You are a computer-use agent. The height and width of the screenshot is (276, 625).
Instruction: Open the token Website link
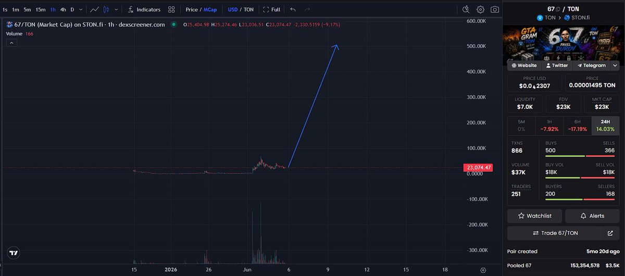pyautogui.click(x=524, y=66)
